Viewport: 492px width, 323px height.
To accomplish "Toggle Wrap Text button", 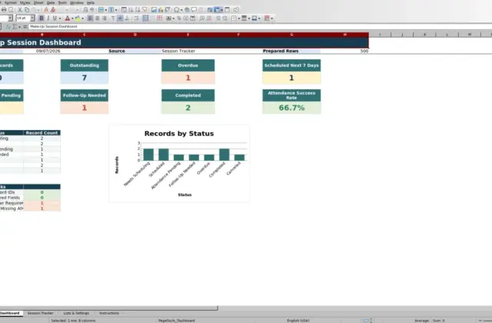I will [x=136, y=18].
